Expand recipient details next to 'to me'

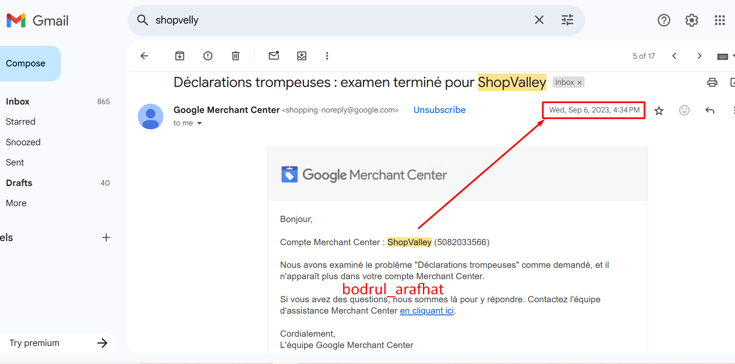(x=199, y=123)
